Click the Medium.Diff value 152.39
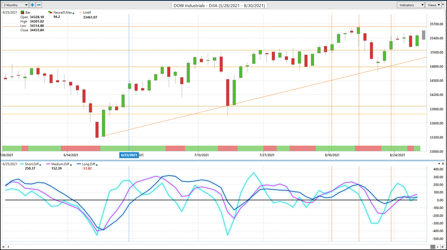This screenshot has width=447, height=250. pyautogui.click(x=57, y=168)
